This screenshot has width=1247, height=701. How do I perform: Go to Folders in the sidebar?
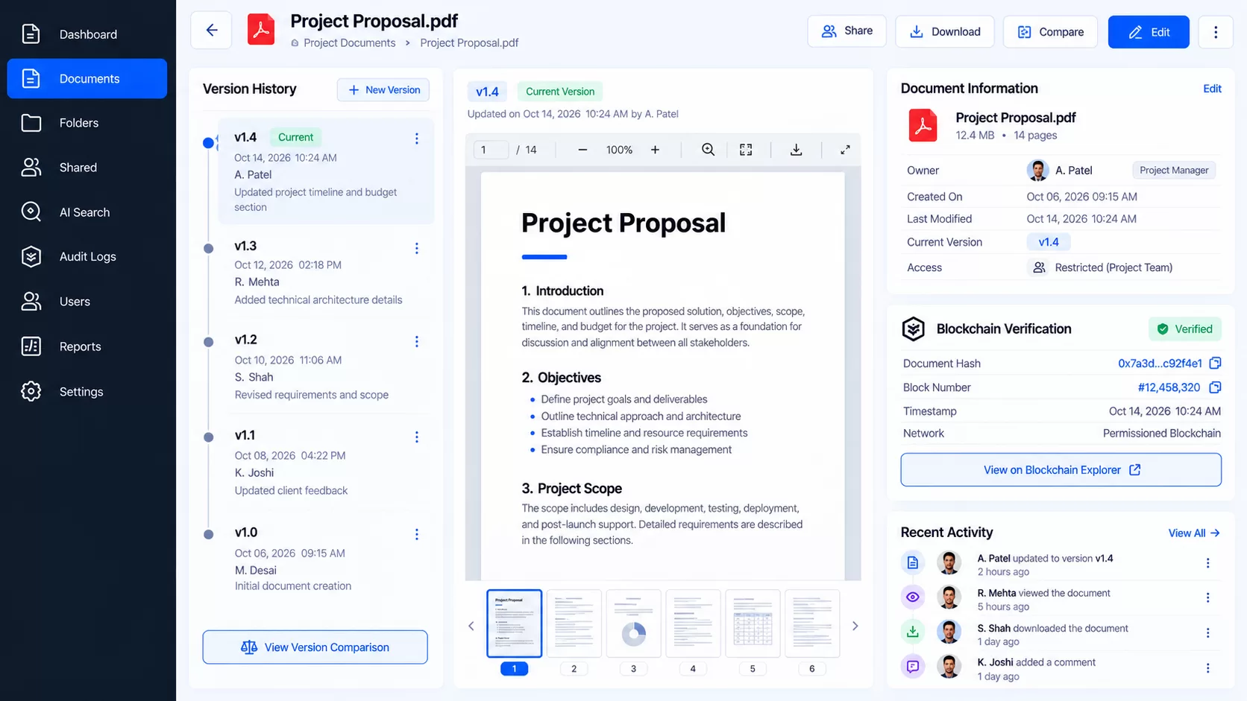(x=87, y=123)
